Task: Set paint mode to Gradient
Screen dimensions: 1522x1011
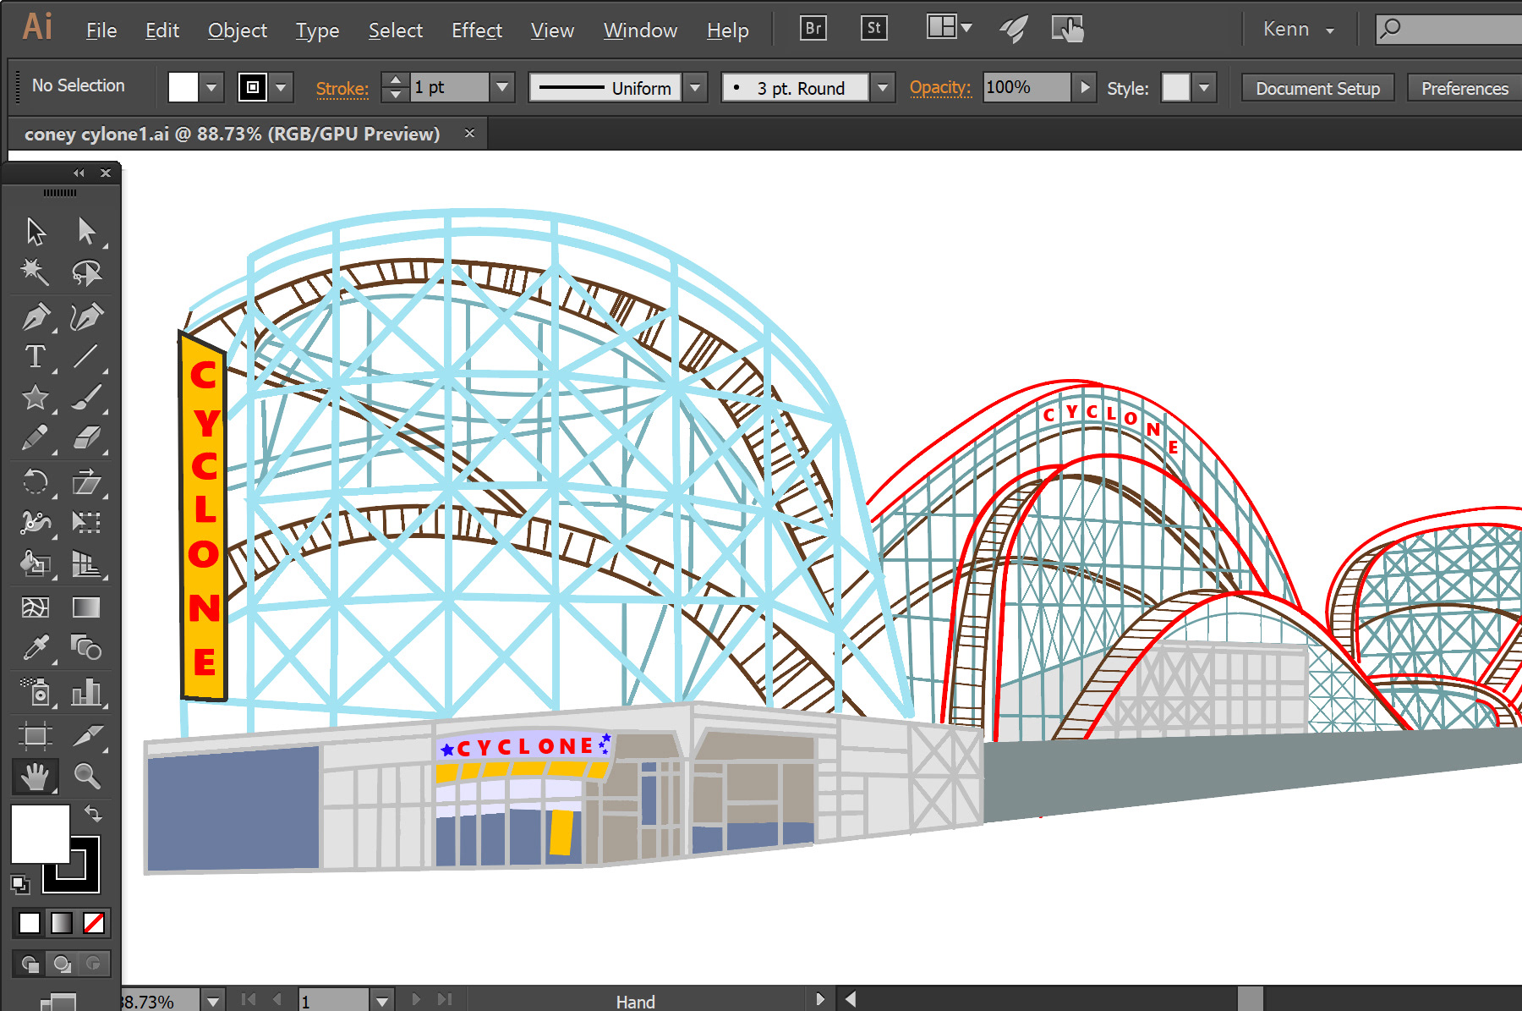Action: point(62,923)
